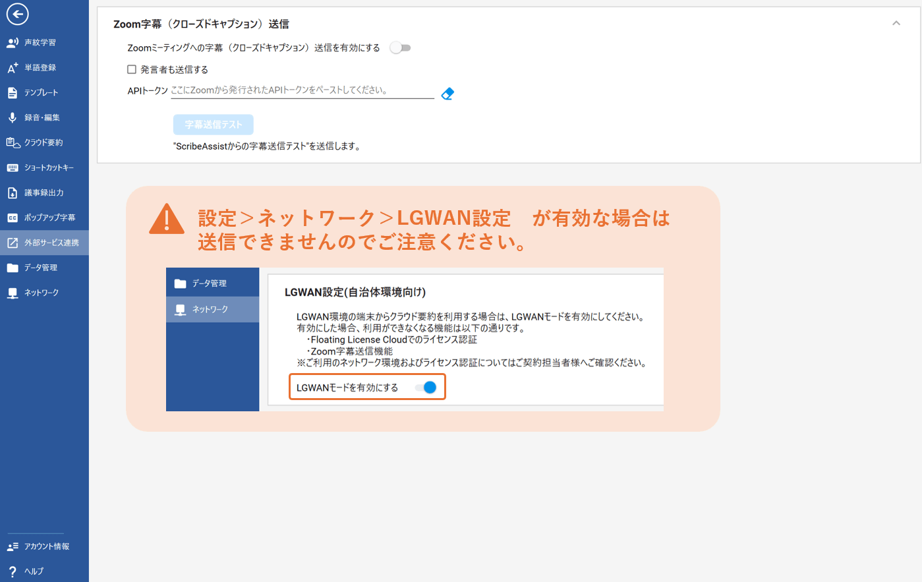Image resolution: width=922 pixels, height=582 pixels.
Task: Enable Zoom closed caption sending toggle
Action: click(400, 48)
